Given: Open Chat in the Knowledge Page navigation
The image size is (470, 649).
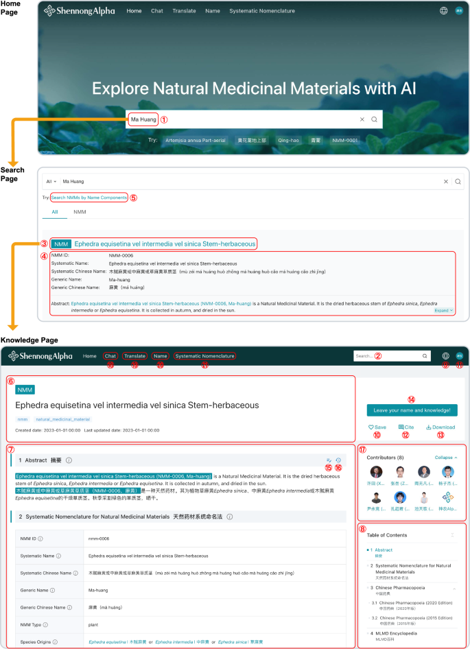Looking at the screenshot, I should (x=110, y=356).
